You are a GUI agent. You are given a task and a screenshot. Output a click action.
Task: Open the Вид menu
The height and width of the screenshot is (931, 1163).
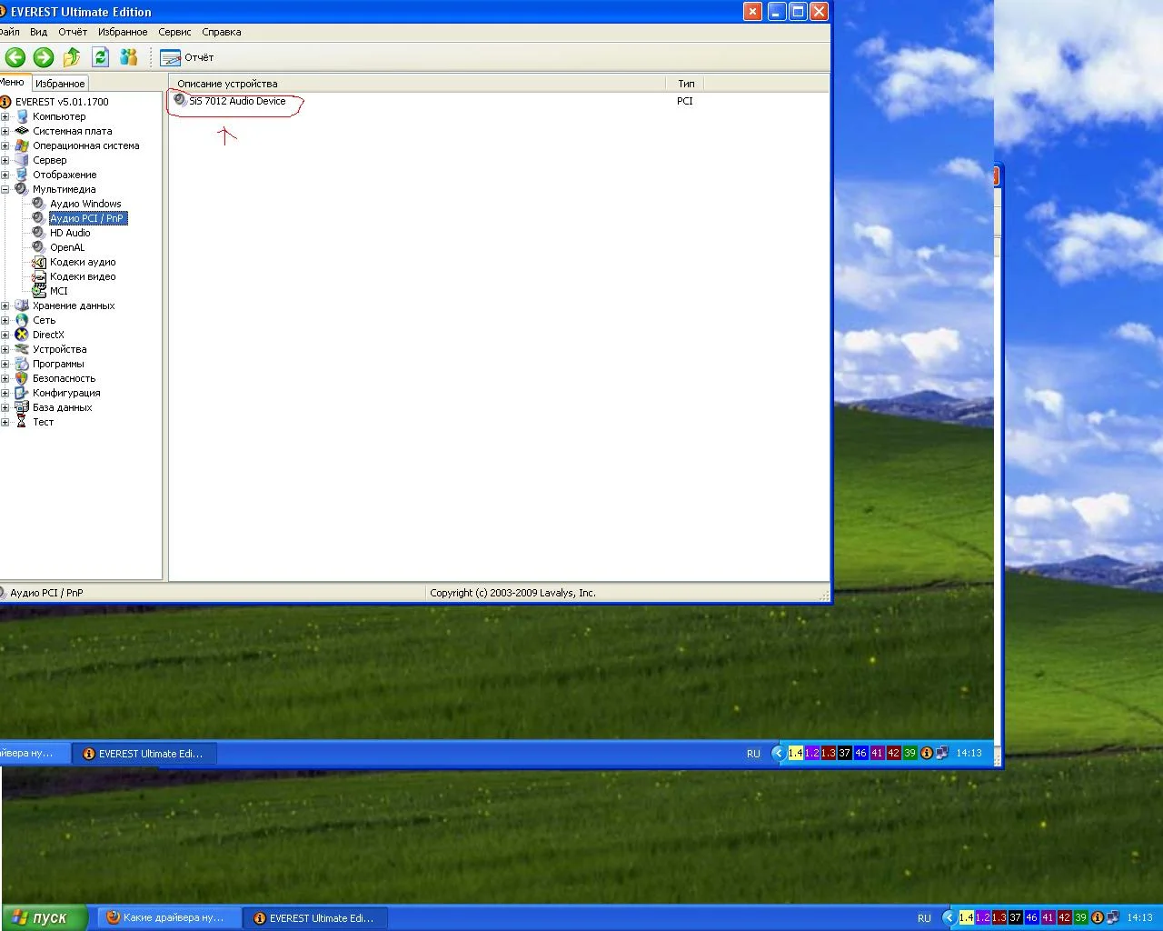[38, 32]
